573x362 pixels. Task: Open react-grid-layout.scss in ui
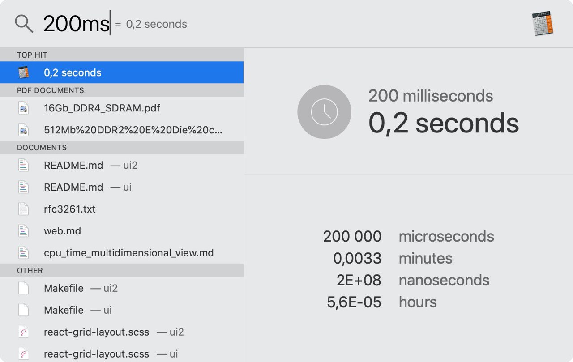(x=122, y=354)
